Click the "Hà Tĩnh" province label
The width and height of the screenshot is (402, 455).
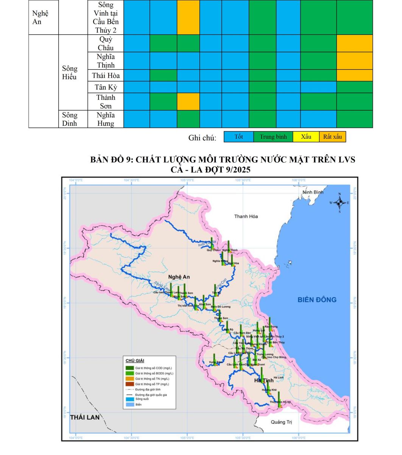[263, 380]
